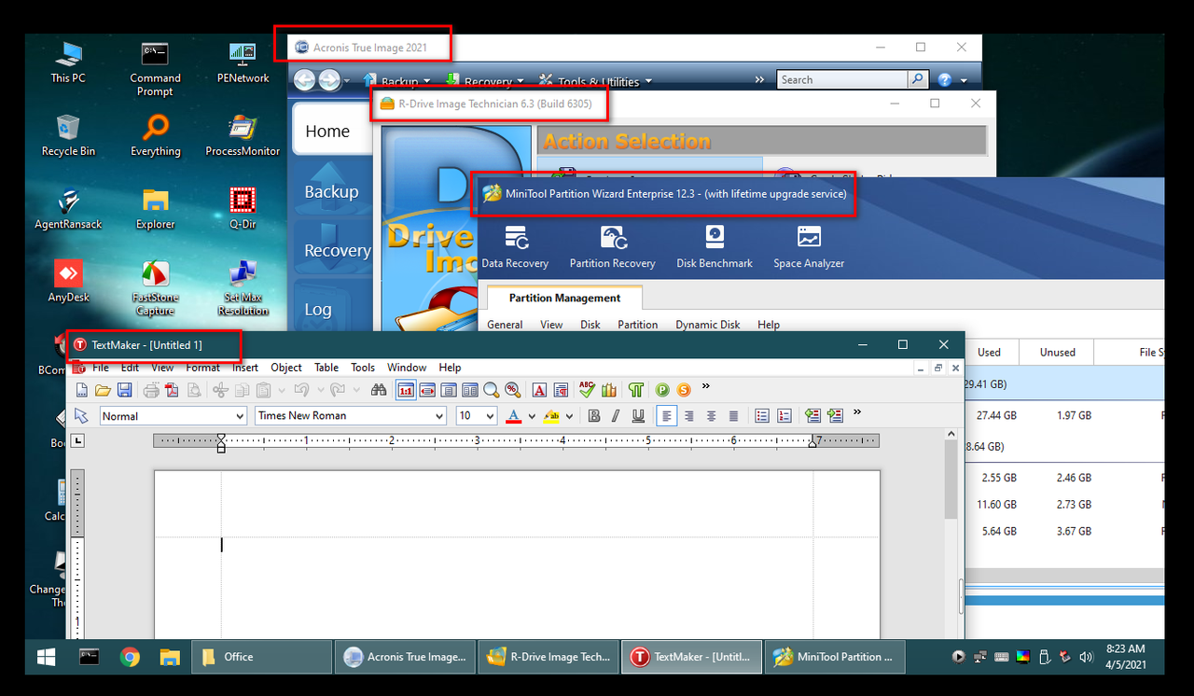Click the Open file folder icon in TextMaker
Screen dimensions: 1194x696
point(103,390)
